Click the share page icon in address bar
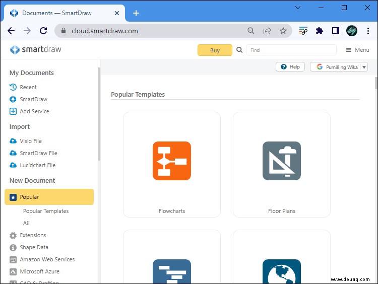Image resolution: width=378 pixels, height=284 pixels. (x=267, y=31)
